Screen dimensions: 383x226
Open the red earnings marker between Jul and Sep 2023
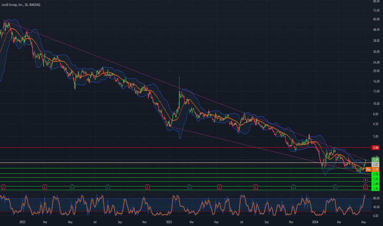(x=256, y=187)
